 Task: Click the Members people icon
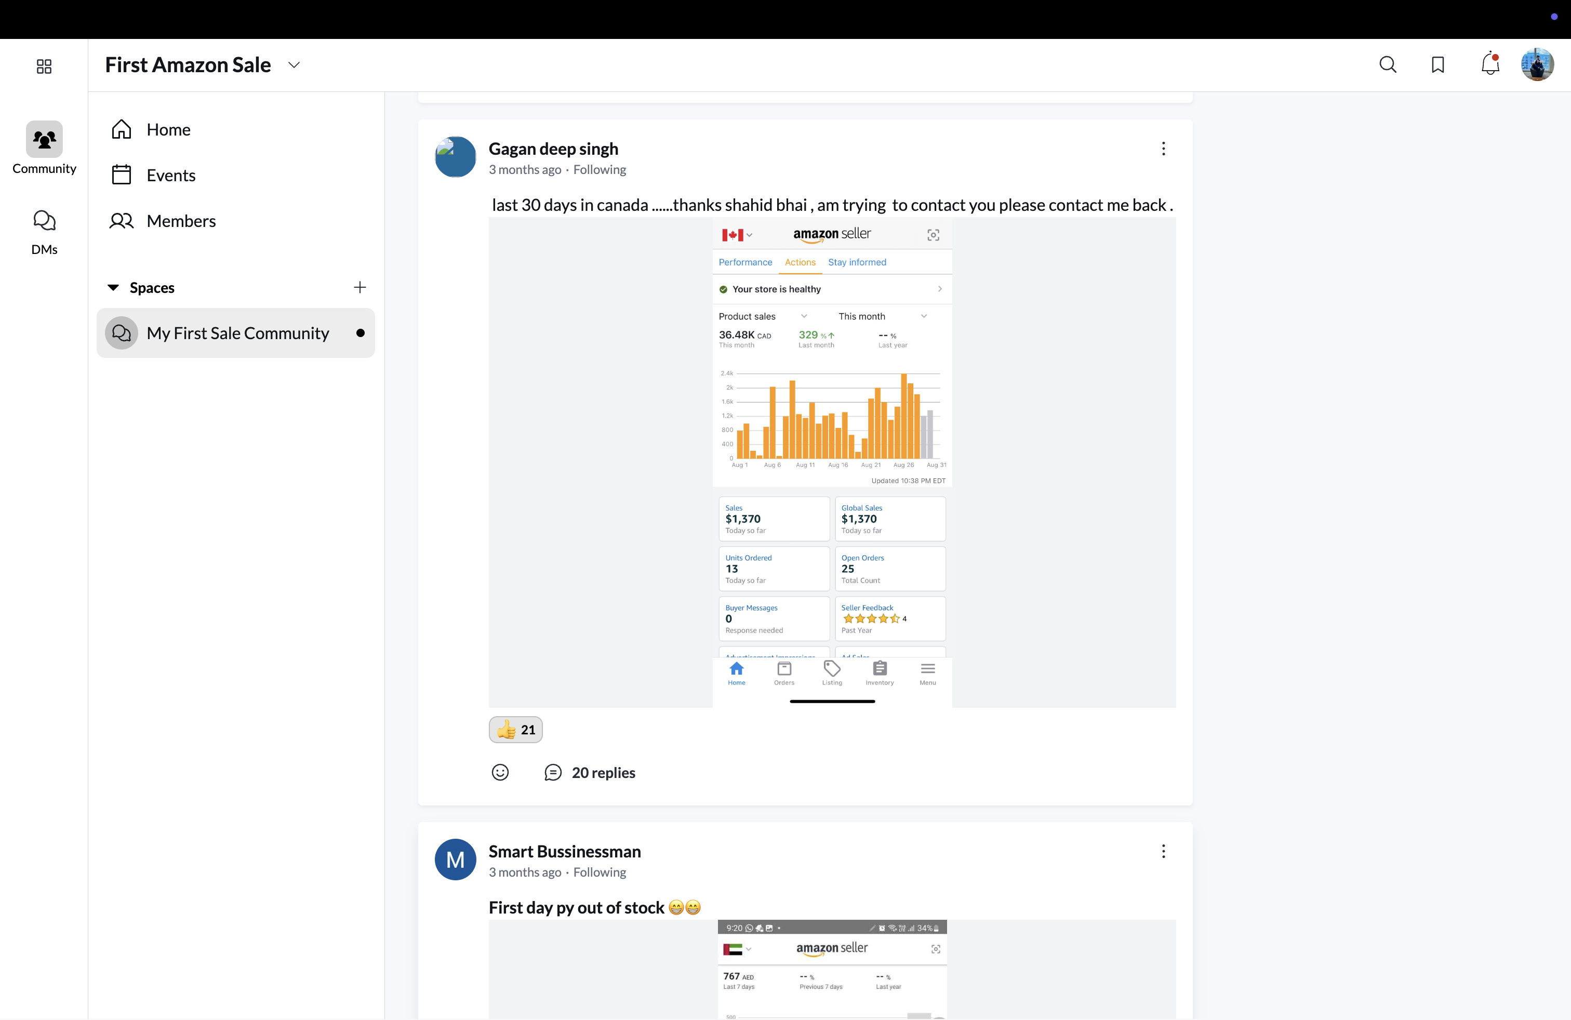122,220
